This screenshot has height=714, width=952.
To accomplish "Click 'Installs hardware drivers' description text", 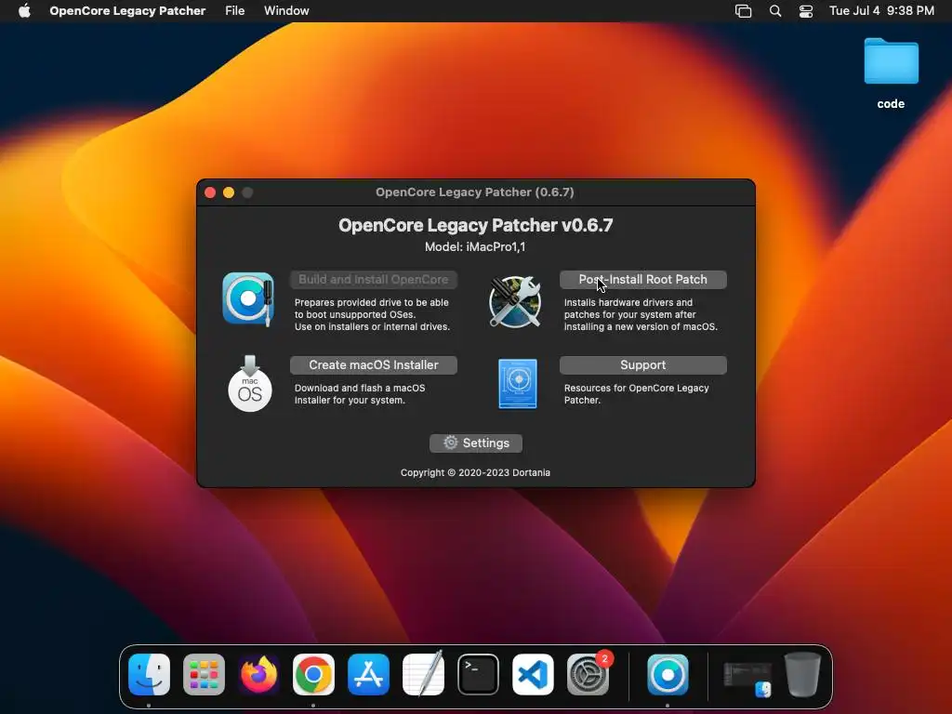I will [641, 314].
